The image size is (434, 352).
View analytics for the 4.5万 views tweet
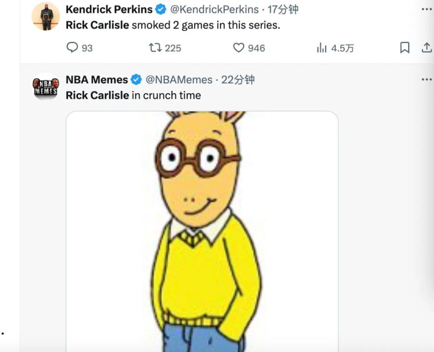(x=322, y=48)
